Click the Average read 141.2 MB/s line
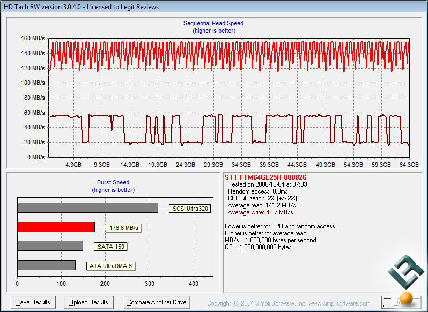The height and width of the screenshot is (312, 428). [x=262, y=205]
